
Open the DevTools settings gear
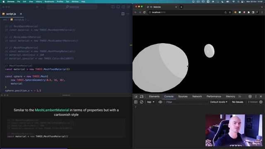tap(250, 96)
